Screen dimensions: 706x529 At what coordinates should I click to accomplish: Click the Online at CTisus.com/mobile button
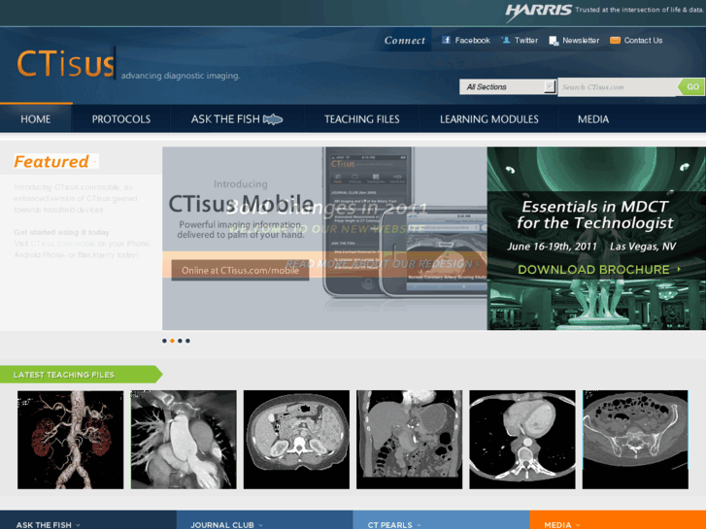[x=240, y=270]
